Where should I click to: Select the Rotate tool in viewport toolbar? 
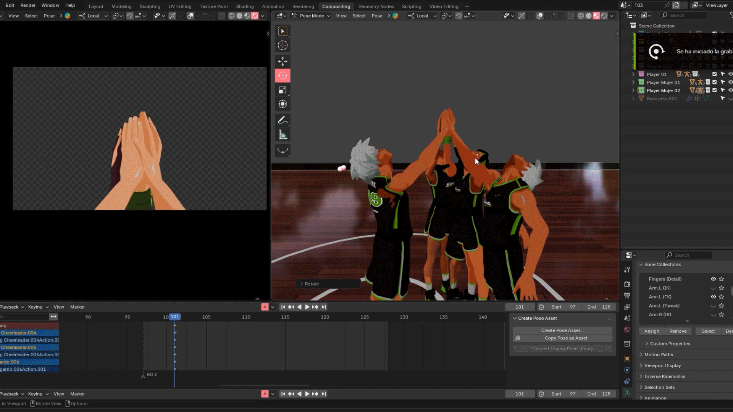pyautogui.click(x=283, y=76)
